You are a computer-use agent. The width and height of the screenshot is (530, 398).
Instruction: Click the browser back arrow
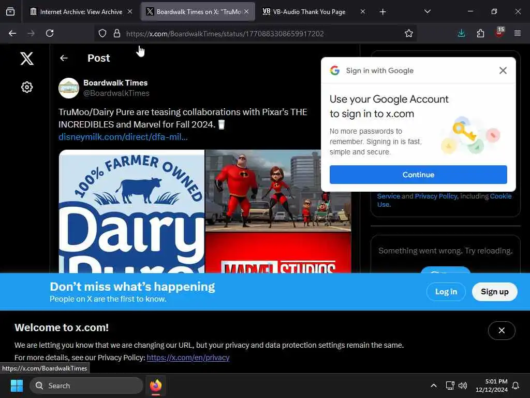click(x=12, y=33)
